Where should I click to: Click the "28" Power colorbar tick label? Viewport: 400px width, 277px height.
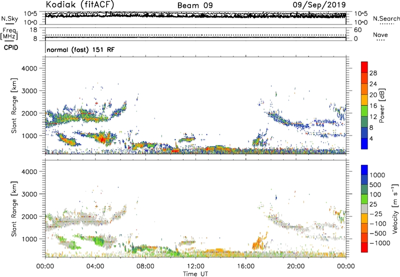pos(373,73)
